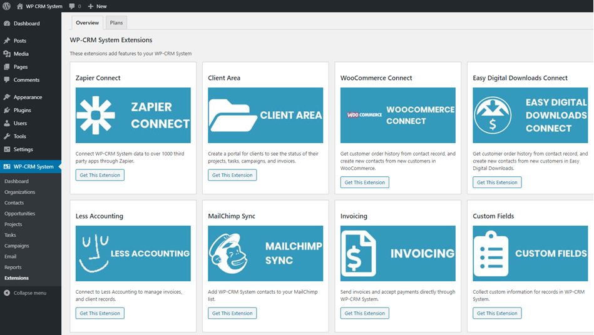Click the WP-CRM System card icon
This screenshot has height=335, width=594.
[7, 166]
